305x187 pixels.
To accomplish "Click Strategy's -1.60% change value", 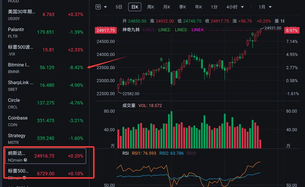I will point(76,138).
